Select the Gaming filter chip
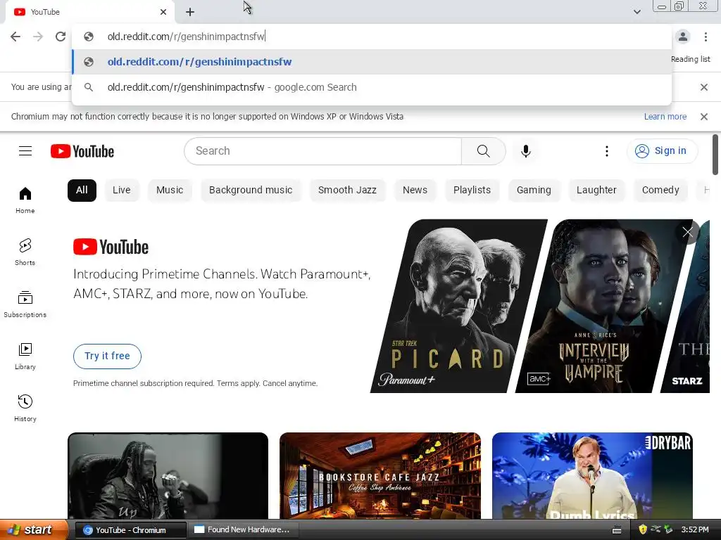721x540 pixels. tap(534, 190)
